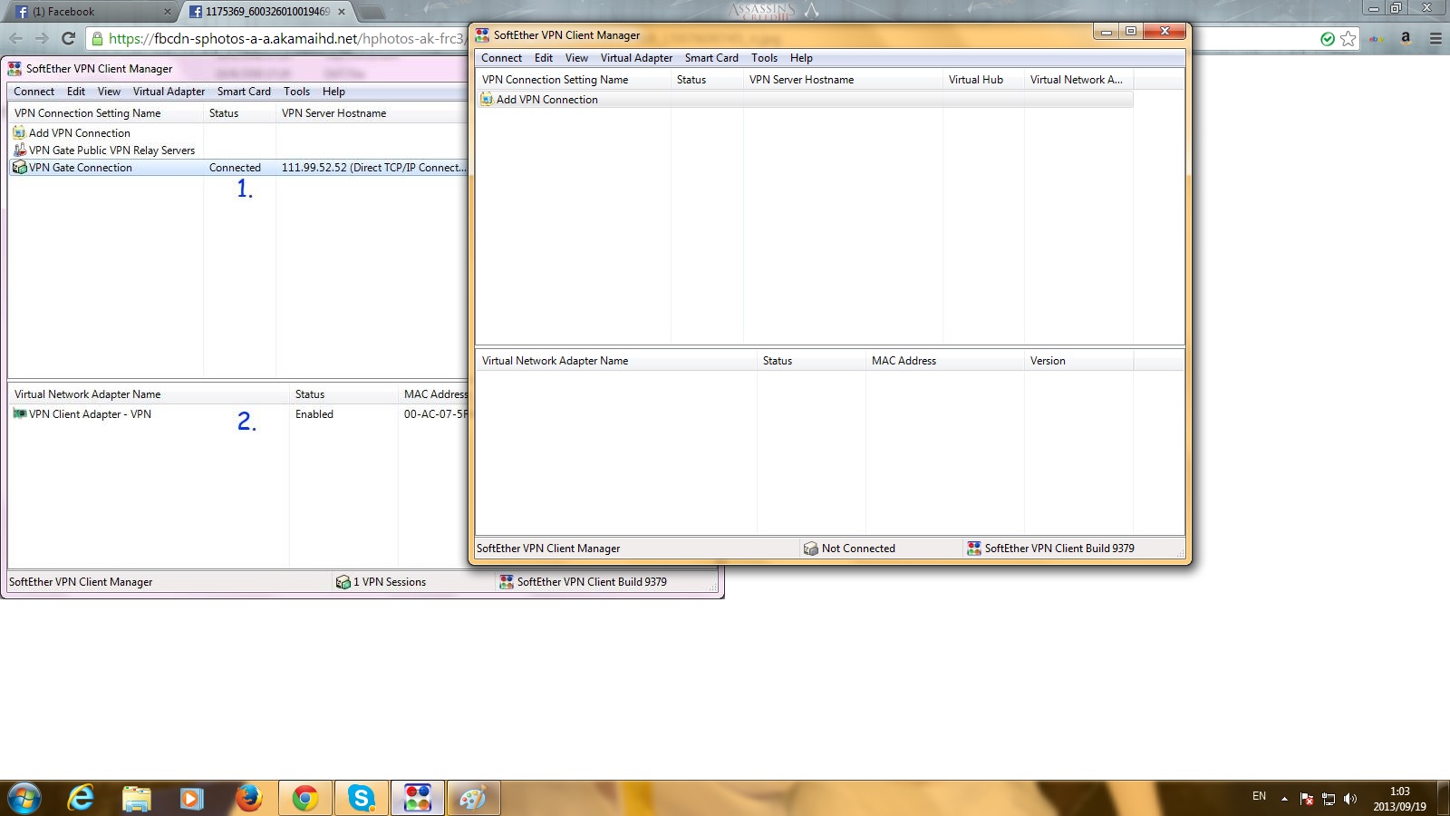Close the front SoftEther VPN Client Manager window

point(1165,32)
